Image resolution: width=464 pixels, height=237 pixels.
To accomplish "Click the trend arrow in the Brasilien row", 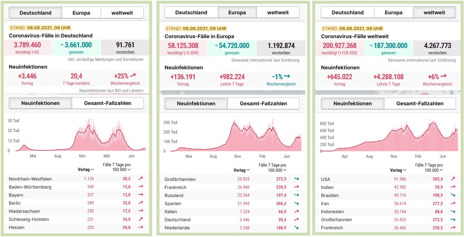I will point(453,196).
